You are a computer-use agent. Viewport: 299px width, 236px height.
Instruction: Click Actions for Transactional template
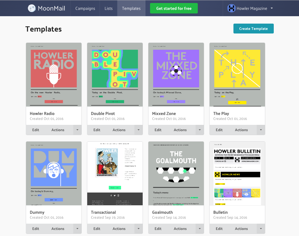[x=119, y=229]
